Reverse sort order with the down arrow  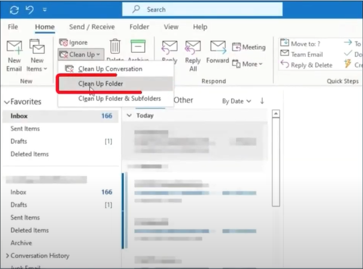pos(262,101)
